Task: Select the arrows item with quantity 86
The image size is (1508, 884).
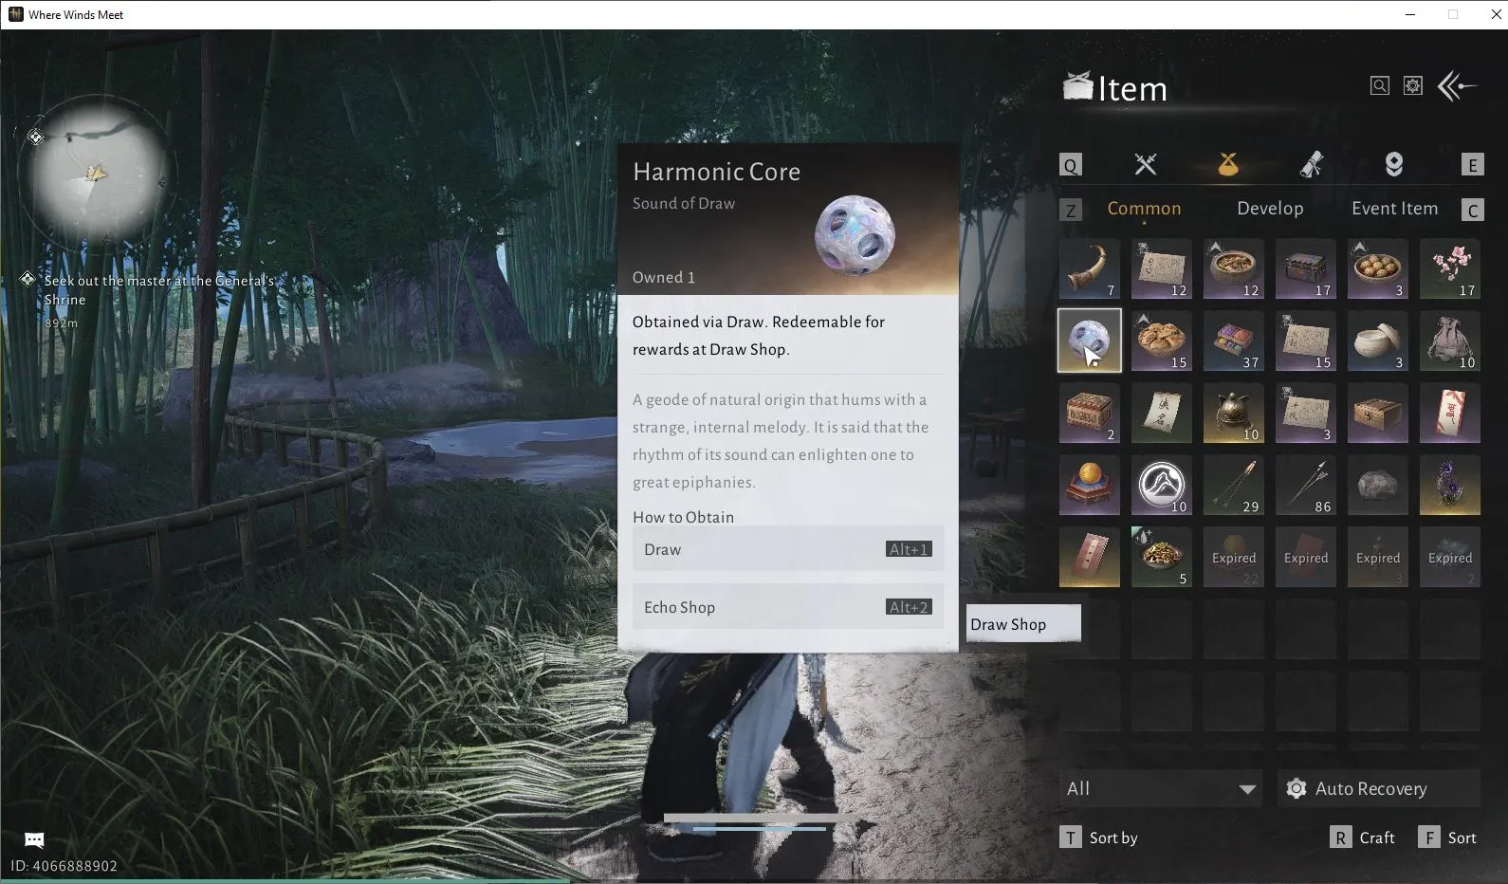Action: 1305,485
